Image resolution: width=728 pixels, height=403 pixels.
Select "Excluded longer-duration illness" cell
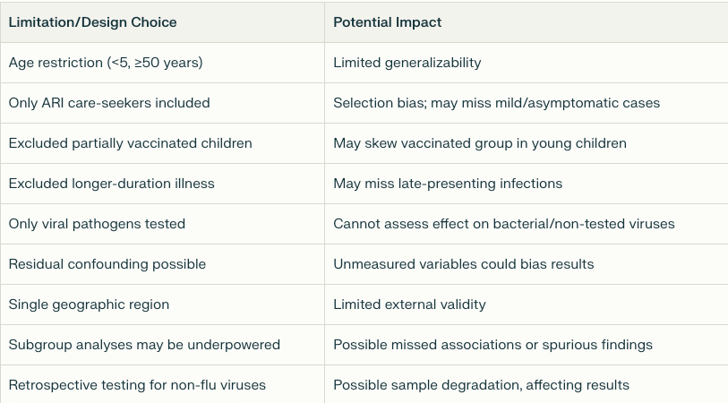(111, 184)
